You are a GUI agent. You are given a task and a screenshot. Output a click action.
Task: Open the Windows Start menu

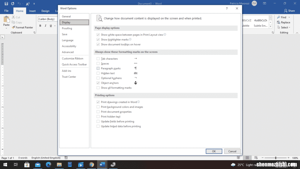pyautogui.click(x=5, y=165)
